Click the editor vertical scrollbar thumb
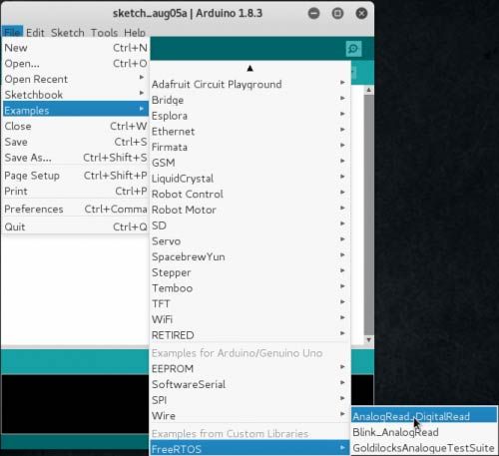Screen dimensions: 499x456 coord(368,215)
